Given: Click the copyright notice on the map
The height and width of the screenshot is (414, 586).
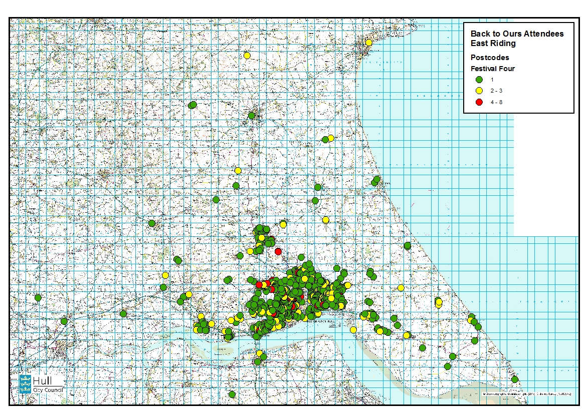Looking at the screenshot, I should click(527, 393).
